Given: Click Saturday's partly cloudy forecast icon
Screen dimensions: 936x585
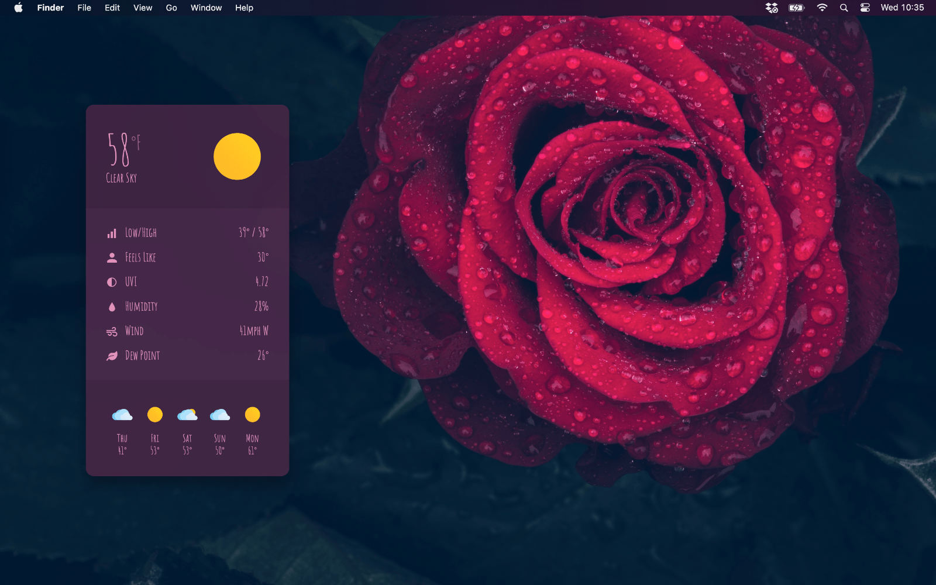Looking at the screenshot, I should (x=187, y=415).
